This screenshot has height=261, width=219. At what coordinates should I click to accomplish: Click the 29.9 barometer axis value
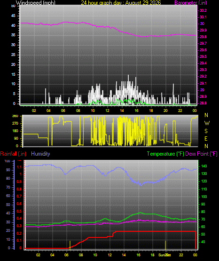coord(203,30)
